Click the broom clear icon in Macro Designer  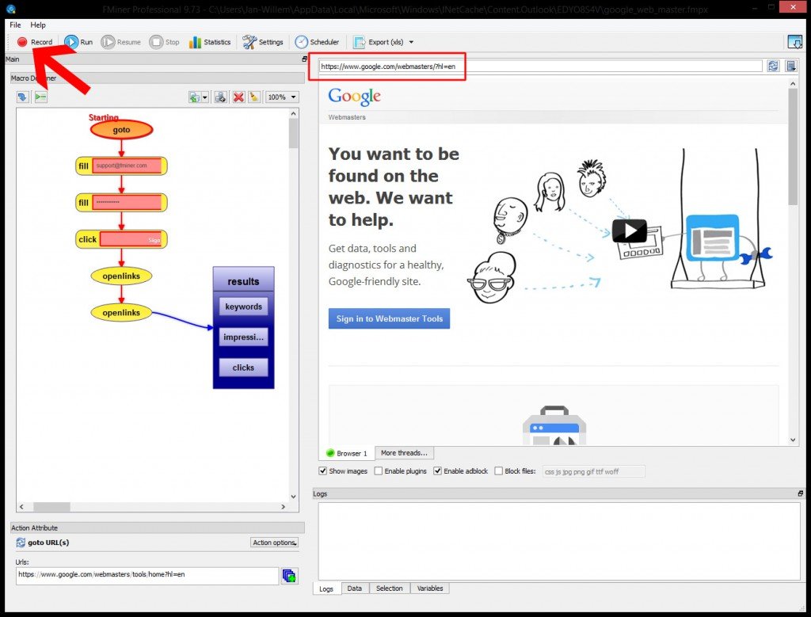tap(253, 97)
